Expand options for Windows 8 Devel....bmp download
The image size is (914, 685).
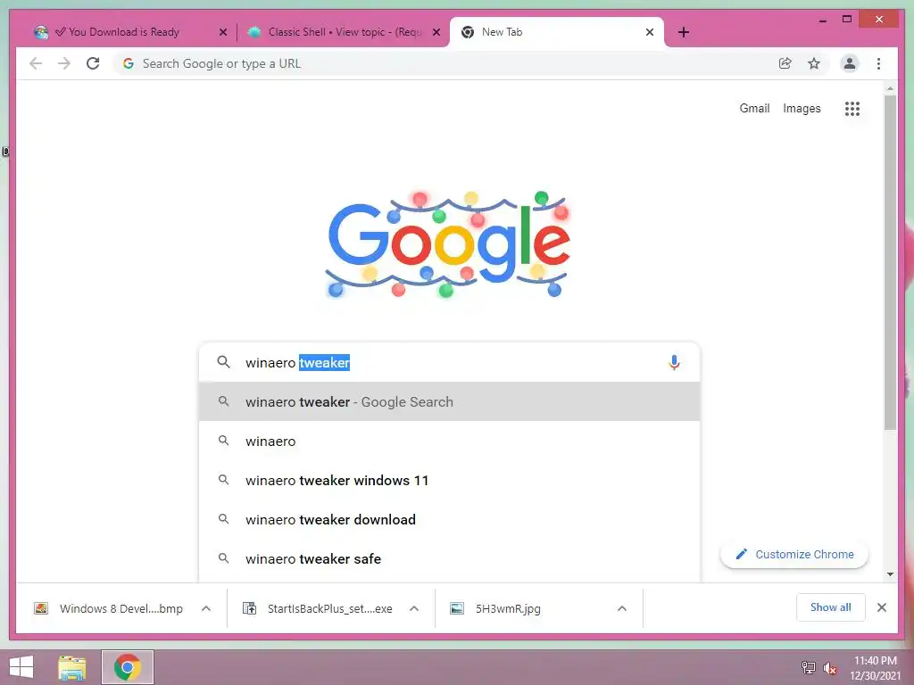coord(206,608)
